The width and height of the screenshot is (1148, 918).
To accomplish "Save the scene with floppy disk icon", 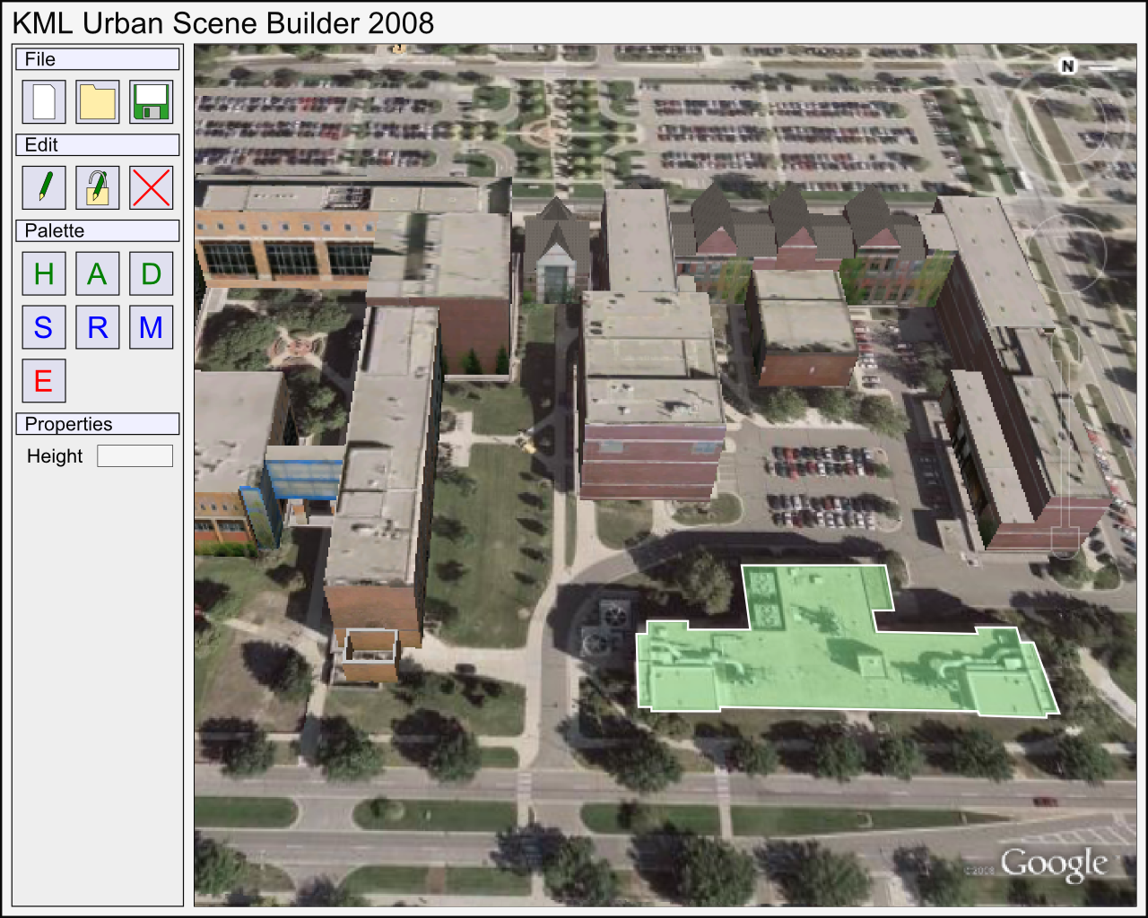I will pos(151,102).
